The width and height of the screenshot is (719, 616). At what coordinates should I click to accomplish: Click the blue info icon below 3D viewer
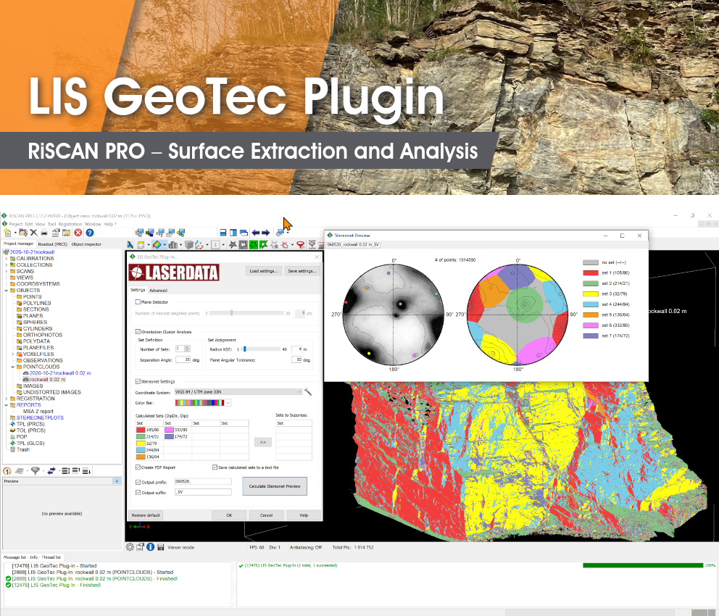point(151,547)
